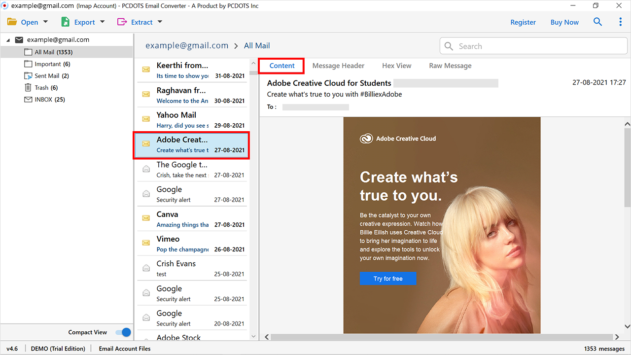The height and width of the screenshot is (355, 631).
Task: Collapse the example@gmail.com account tree
Action: click(x=8, y=40)
